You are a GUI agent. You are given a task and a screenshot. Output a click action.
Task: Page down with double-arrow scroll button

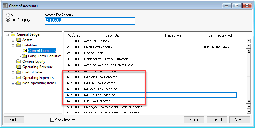coord(248,101)
